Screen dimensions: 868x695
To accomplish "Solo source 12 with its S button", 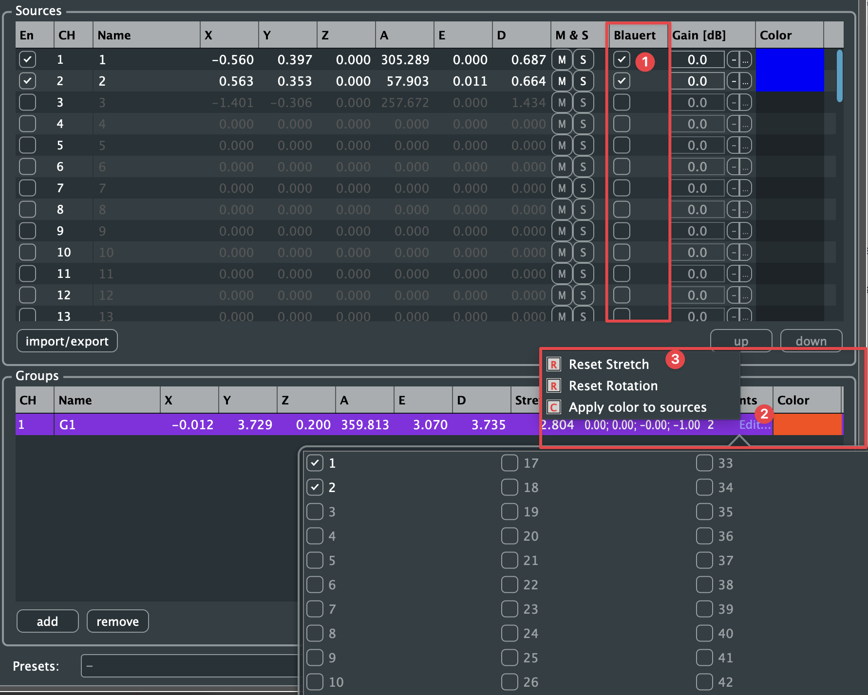I will [x=583, y=295].
